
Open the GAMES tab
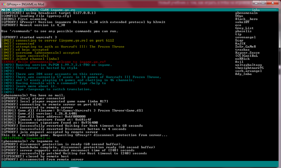tap(17, 10)
